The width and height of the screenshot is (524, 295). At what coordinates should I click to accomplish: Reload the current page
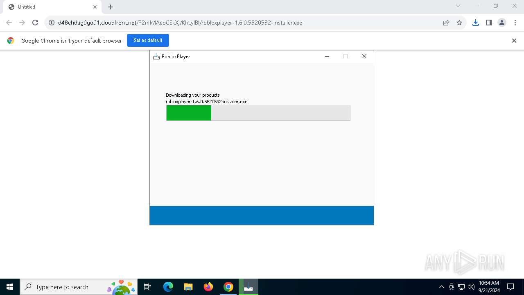[35, 23]
